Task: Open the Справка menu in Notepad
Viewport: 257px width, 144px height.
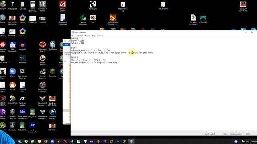Action: click(100, 36)
